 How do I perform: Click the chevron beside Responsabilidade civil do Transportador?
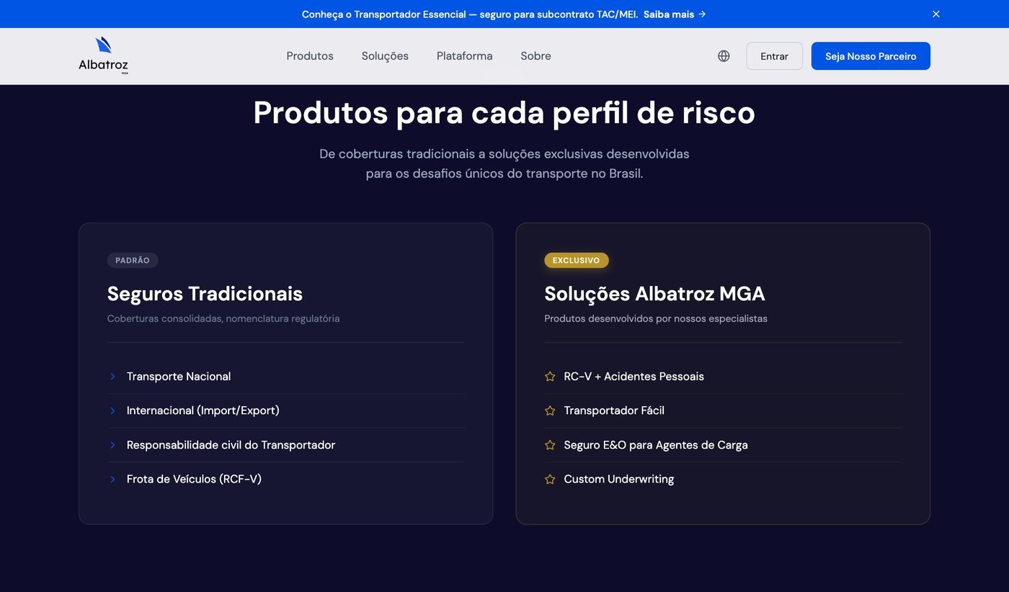(x=112, y=445)
